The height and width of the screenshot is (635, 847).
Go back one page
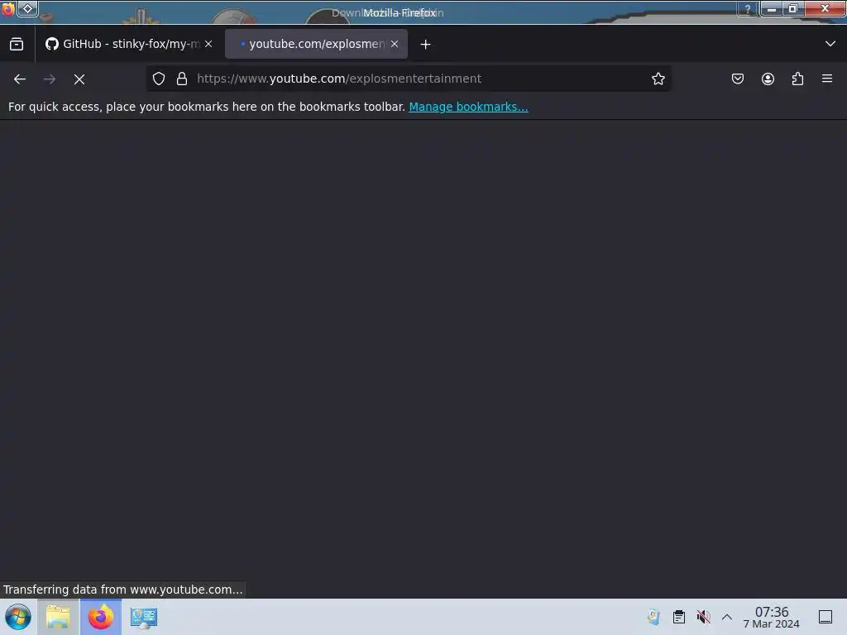point(20,79)
